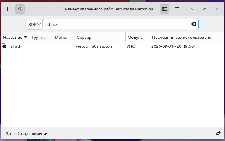
Task: Sort connections by Название column
Action: point(15,37)
